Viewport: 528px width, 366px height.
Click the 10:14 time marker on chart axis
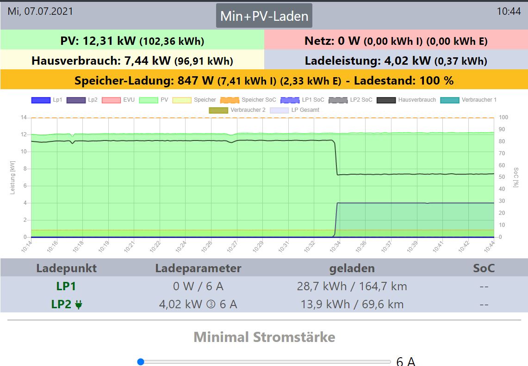(26, 247)
